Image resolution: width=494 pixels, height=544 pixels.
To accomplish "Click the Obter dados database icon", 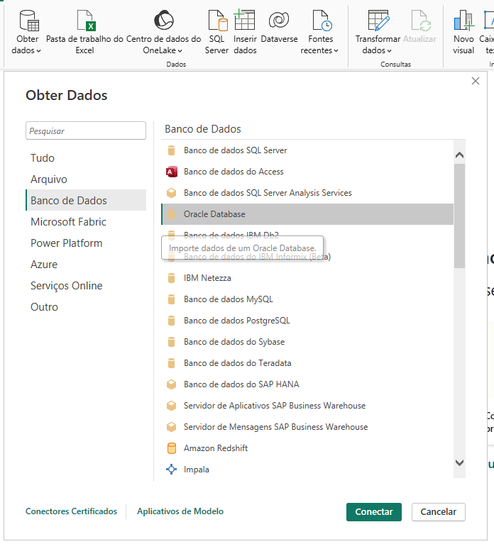I will pyautogui.click(x=29, y=21).
